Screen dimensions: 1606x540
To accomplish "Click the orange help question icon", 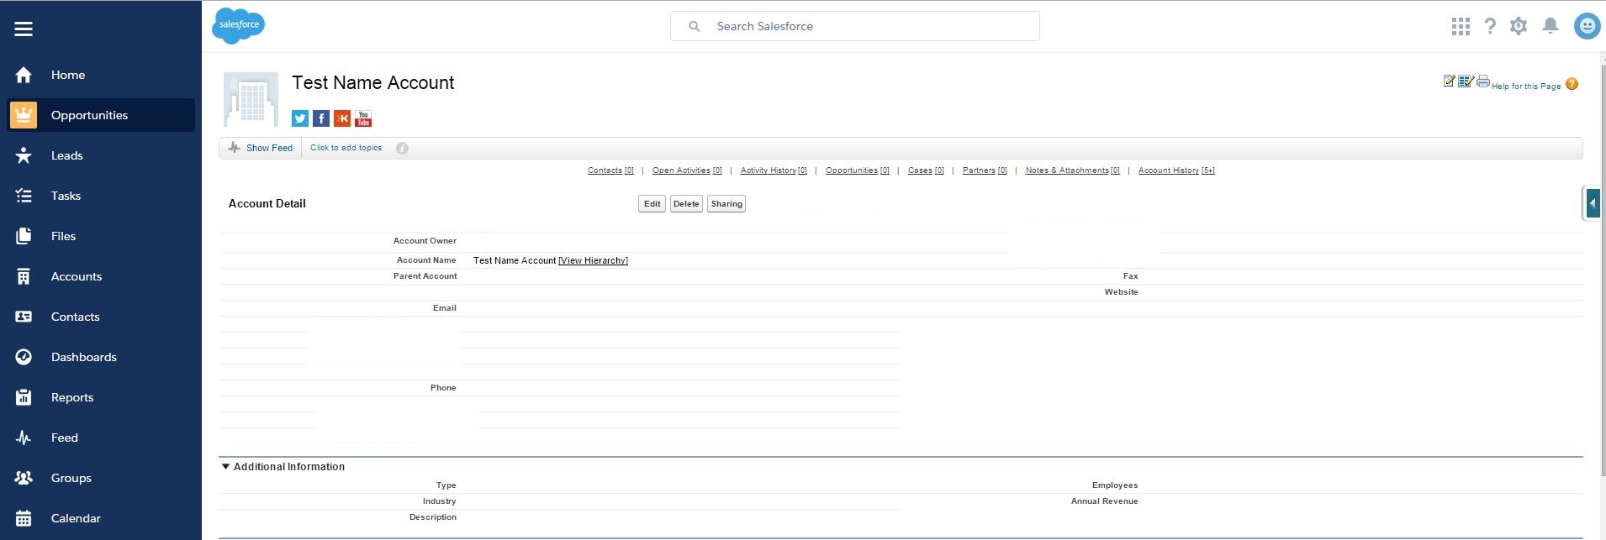I will coord(1572,84).
